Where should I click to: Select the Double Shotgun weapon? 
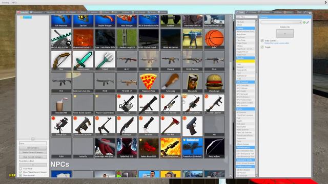[105, 21]
